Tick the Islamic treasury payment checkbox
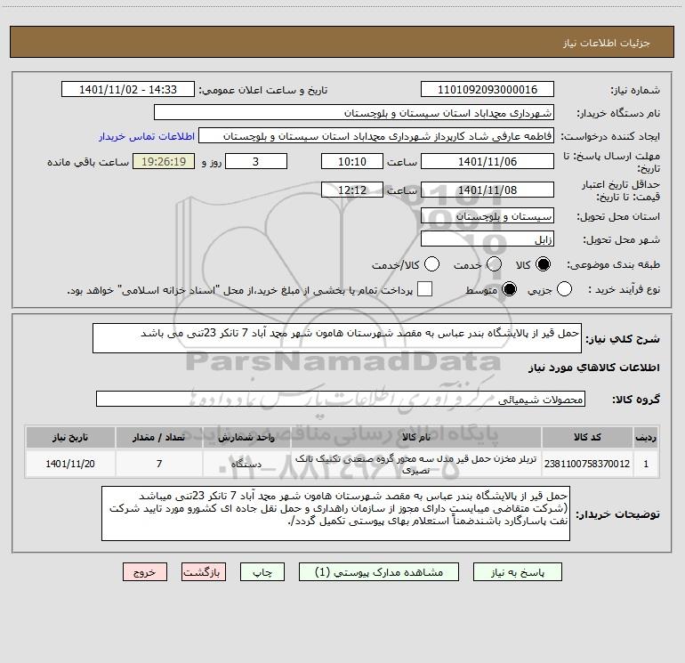685x663 pixels. [424, 289]
